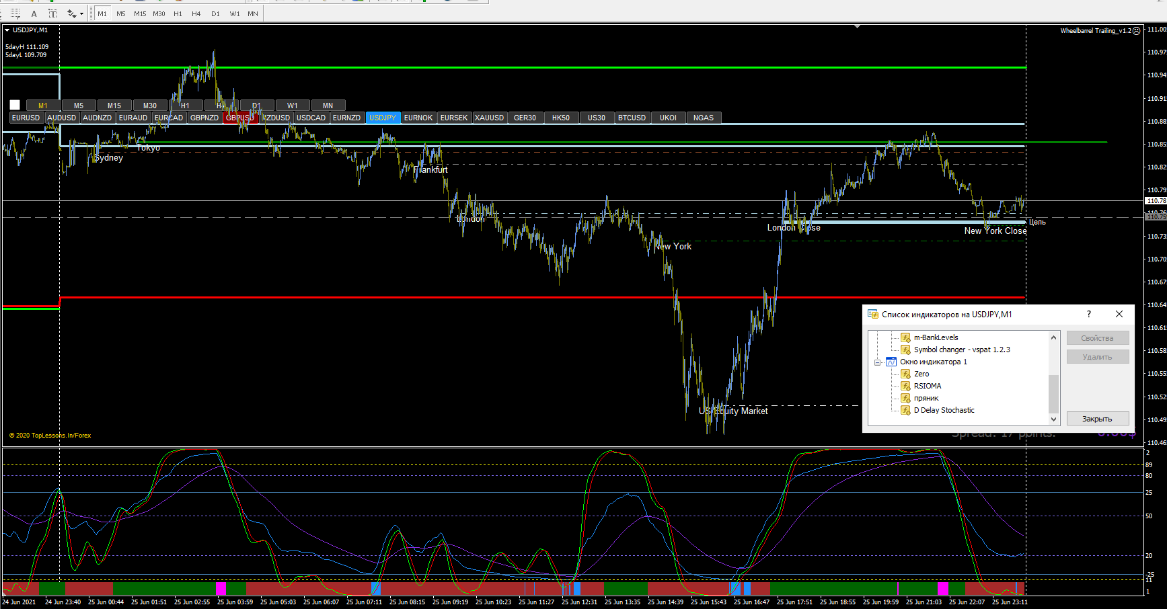Click the indicator list scroll-up arrow
Screen dimensions: 1167x609
tap(1053, 337)
